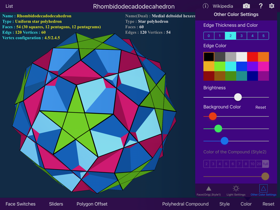The height and width of the screenshot is (210, 280).
Task: Set edge thickness to 3
Action: coord(241,36)
